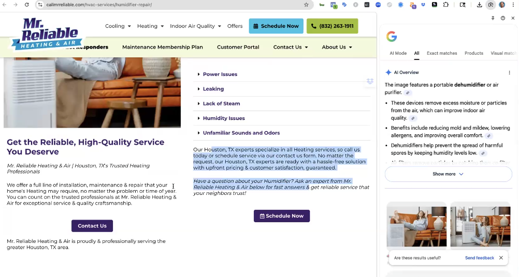Pin the Google Lens side panel

[x=493, y=18]
